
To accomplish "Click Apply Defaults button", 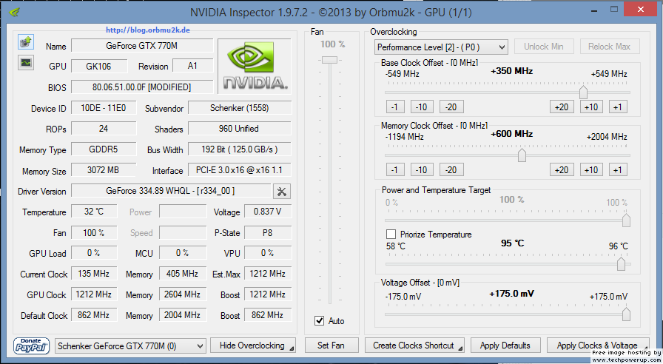I will (505, 346).
